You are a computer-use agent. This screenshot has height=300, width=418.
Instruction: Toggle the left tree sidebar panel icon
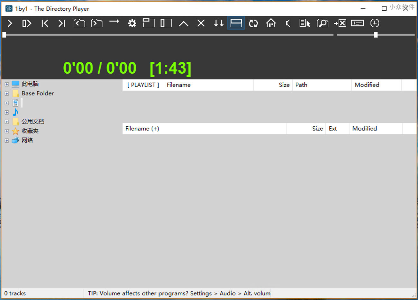coord(166,23)
